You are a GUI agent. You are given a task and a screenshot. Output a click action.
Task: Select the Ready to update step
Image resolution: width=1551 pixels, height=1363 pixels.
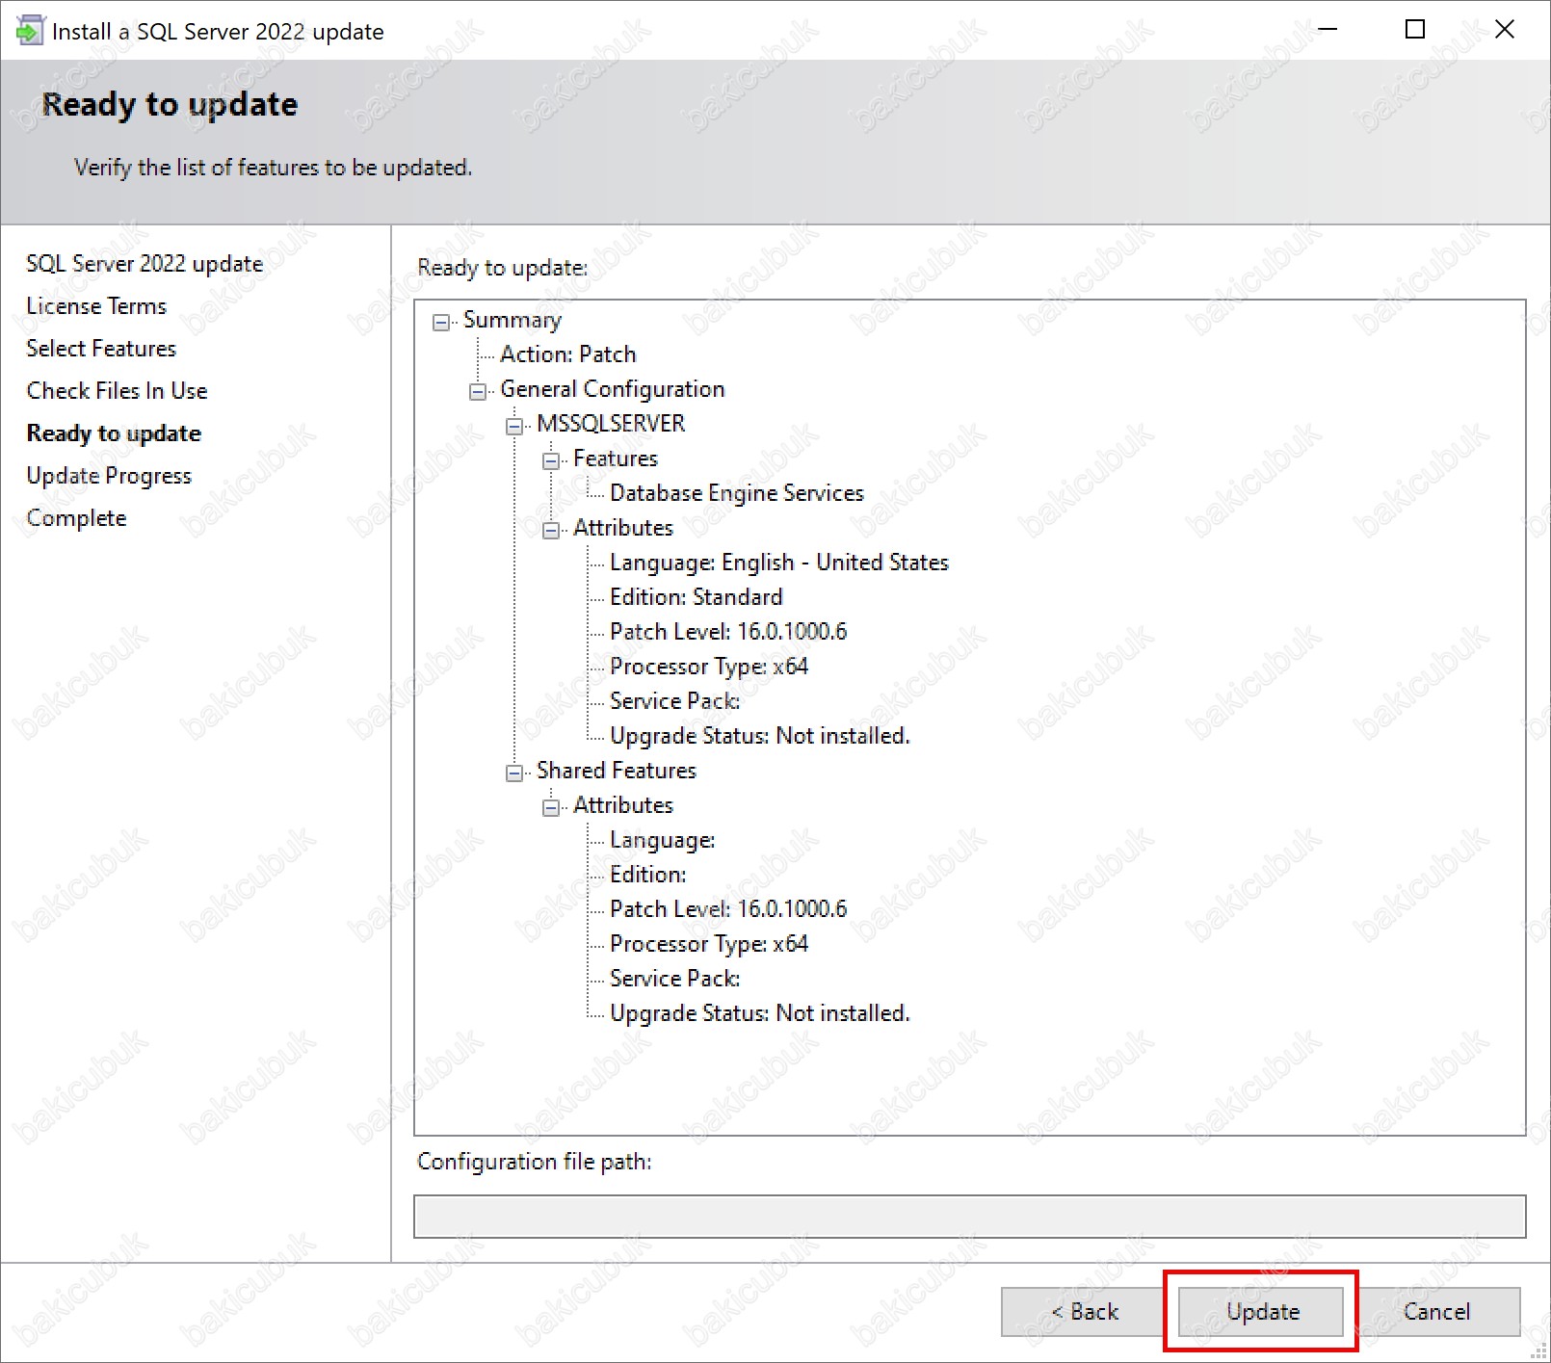click(114, 433)
